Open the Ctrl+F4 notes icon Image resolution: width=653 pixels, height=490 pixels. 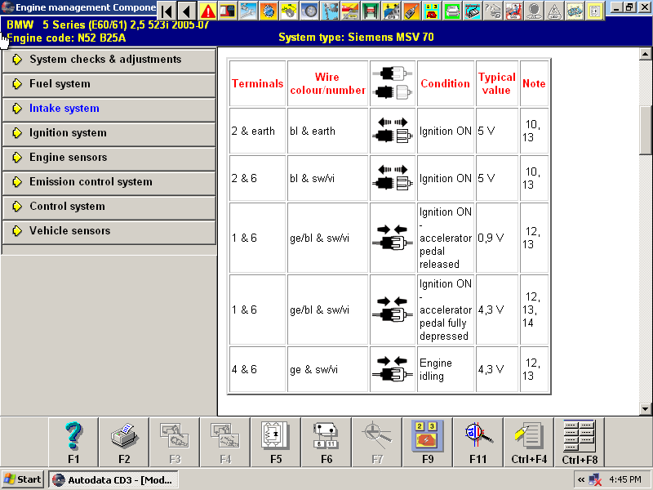click(529, 442)
